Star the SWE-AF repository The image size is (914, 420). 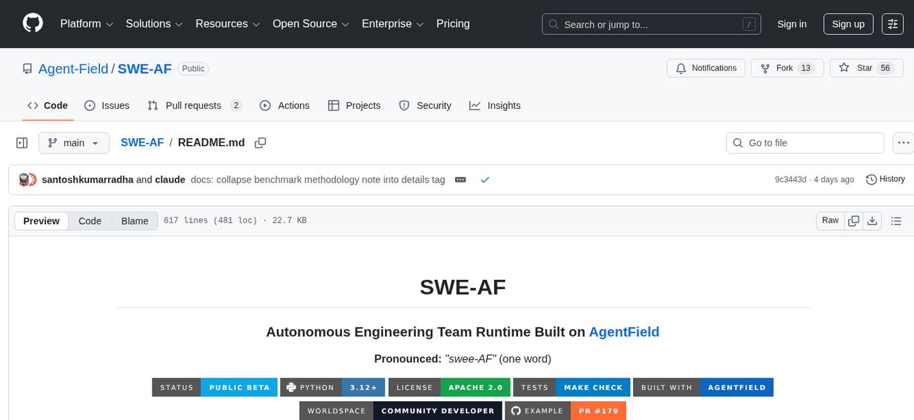866,68
